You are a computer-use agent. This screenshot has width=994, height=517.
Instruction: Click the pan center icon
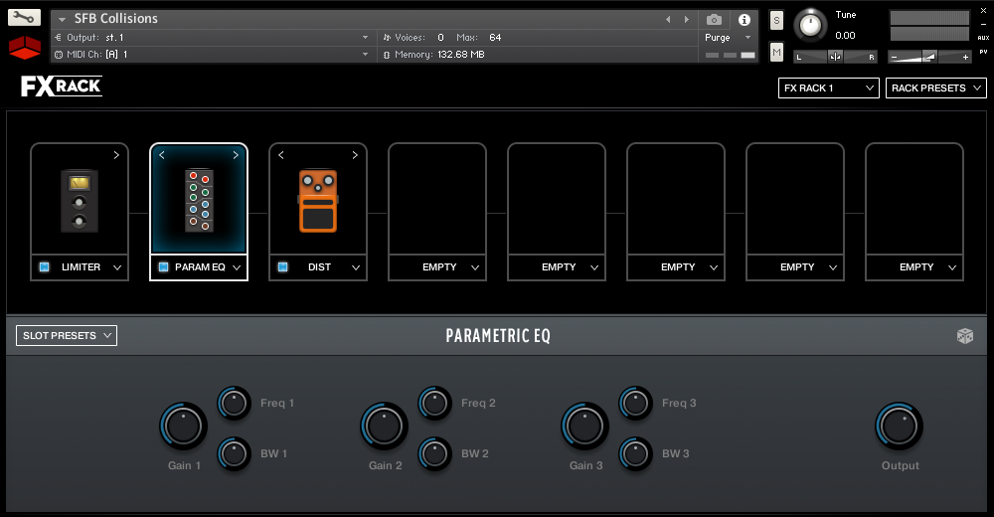click(836, 57)
